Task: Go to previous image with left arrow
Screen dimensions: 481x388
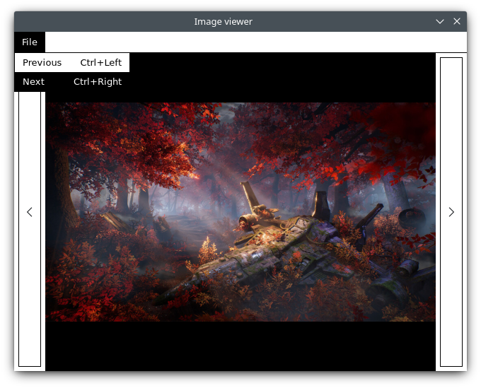Action: [30, 212]
